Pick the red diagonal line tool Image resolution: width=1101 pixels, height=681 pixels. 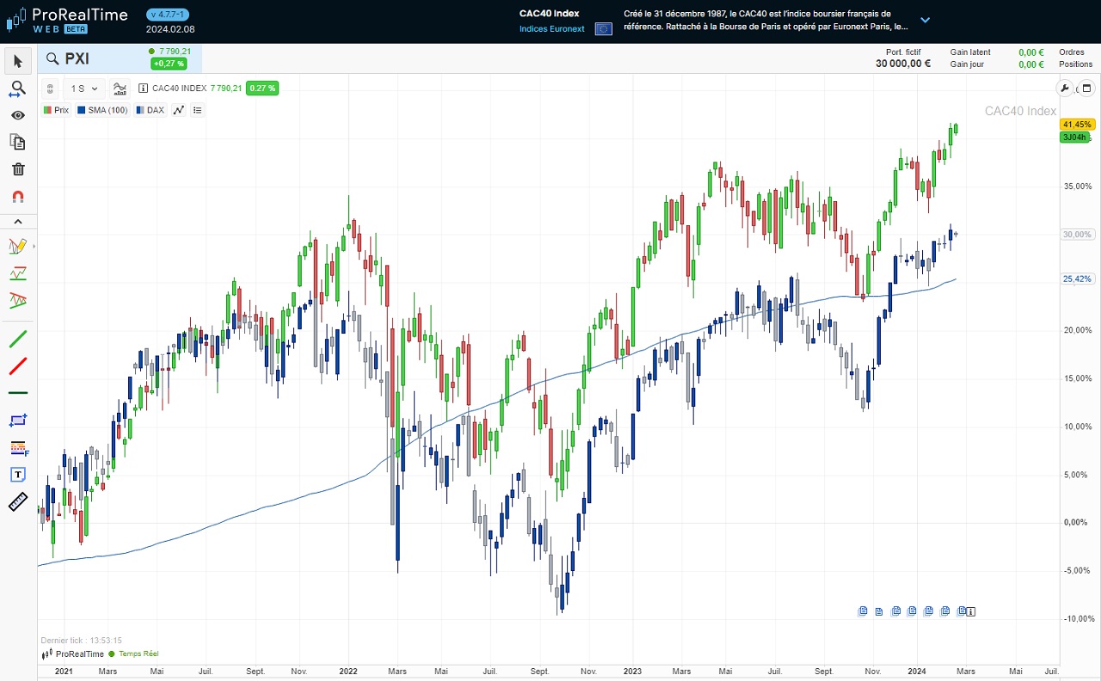coord(18,366)
